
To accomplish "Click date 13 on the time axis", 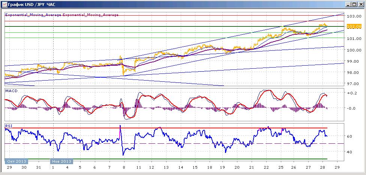I will click(166, 167).
